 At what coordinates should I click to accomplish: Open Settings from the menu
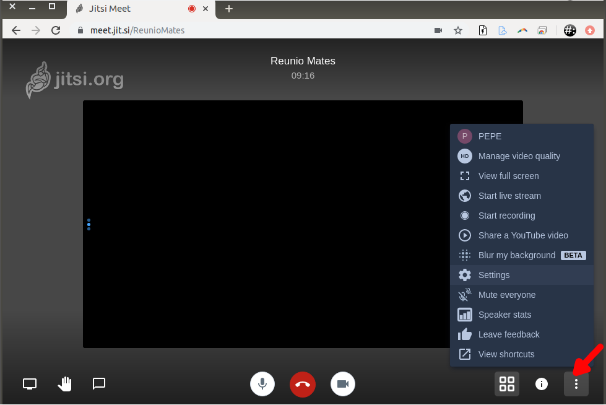(494, 275)
